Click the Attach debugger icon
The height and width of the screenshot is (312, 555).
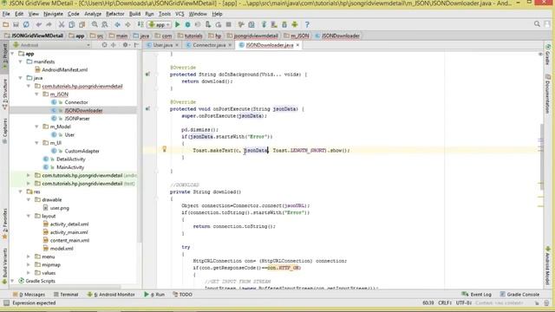pos(208,24)
